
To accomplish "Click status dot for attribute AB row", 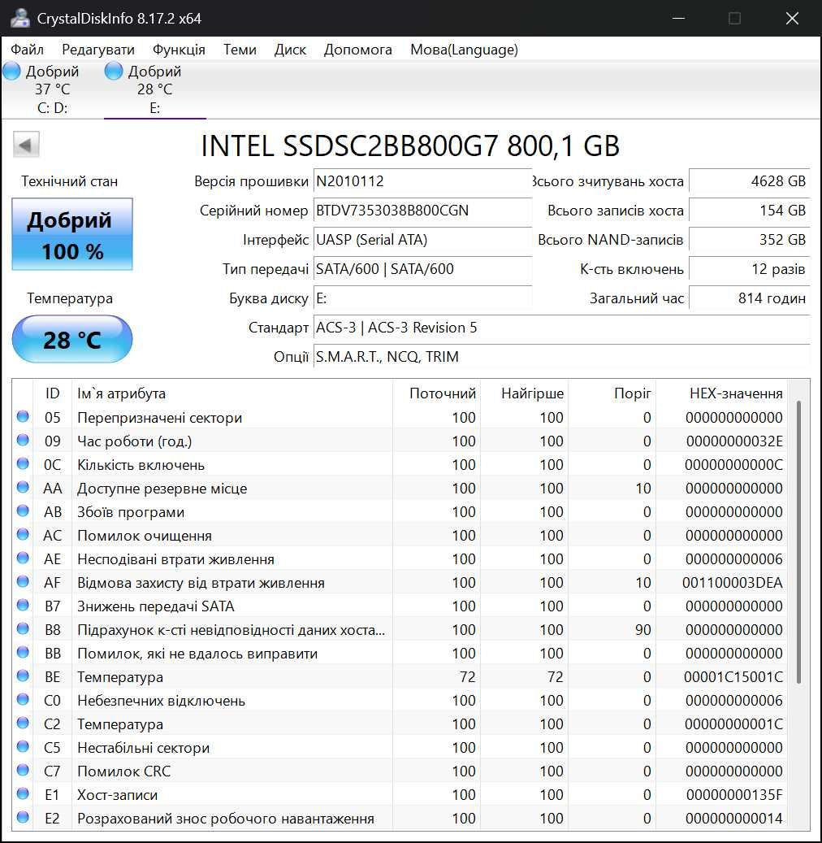I will 23,511.
